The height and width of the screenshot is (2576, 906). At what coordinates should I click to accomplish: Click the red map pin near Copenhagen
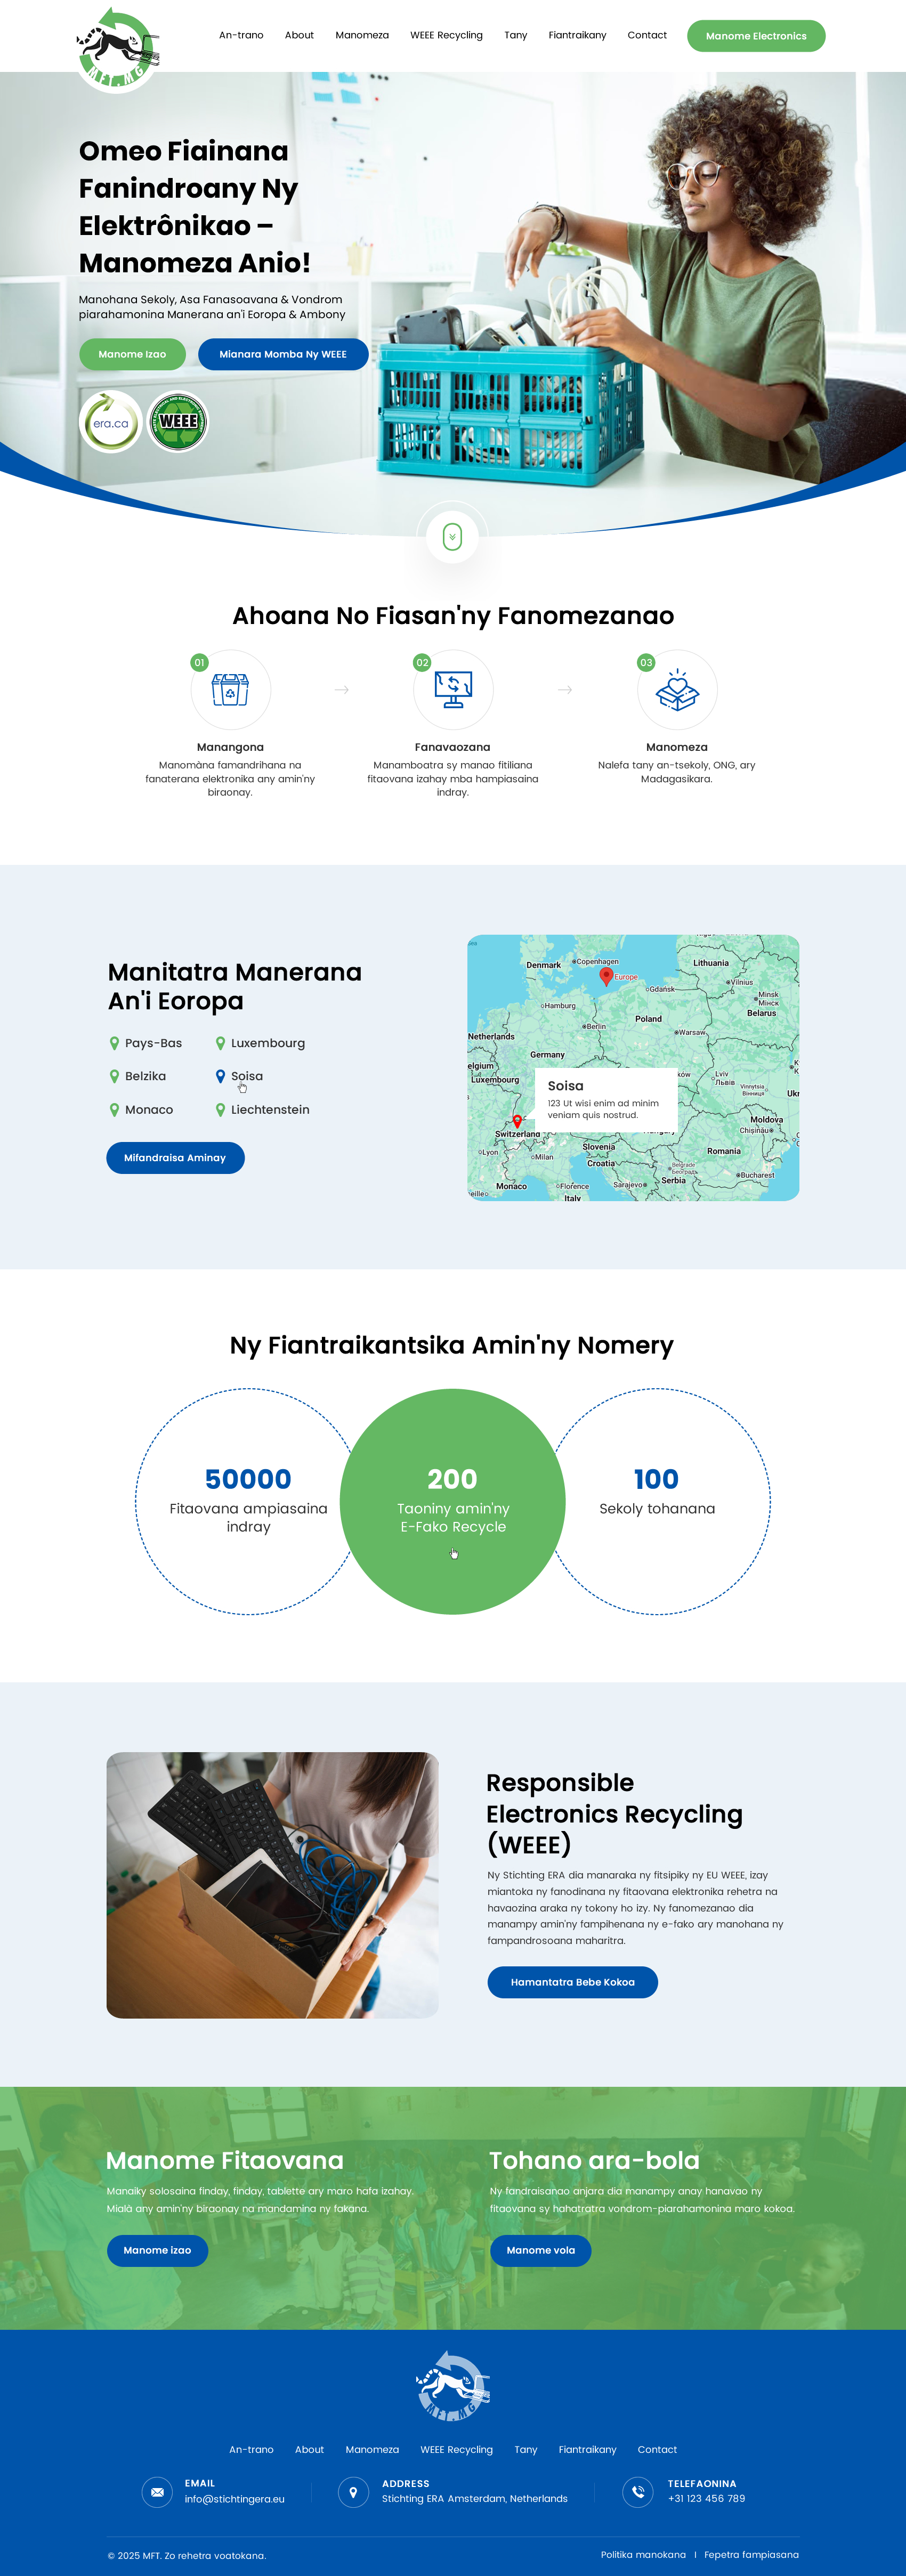606,976
